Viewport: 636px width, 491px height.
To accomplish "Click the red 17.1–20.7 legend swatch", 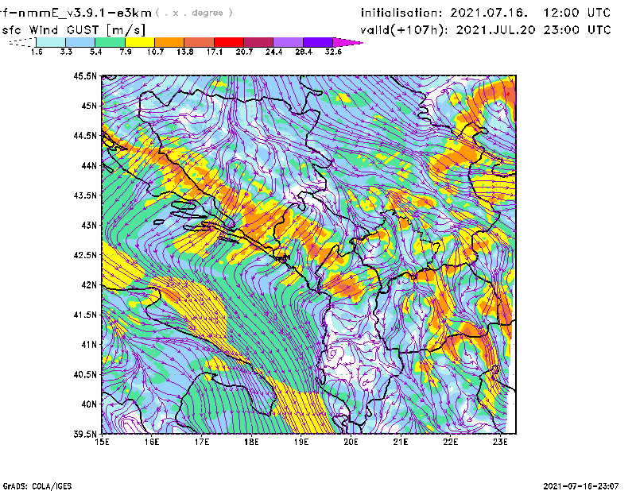I will click(229, 42).
